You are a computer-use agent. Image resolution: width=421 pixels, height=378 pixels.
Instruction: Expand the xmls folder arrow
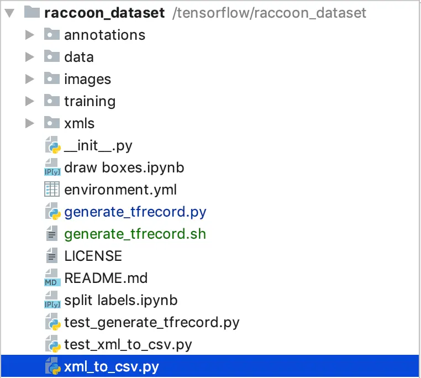tap(30, 123)
